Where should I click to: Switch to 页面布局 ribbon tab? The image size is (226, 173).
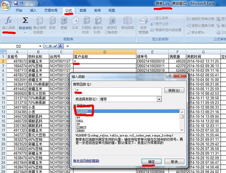[x=51, y=10]
